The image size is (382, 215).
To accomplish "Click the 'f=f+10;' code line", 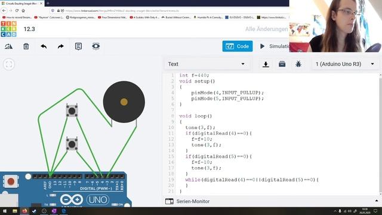I will pos(202,139).
